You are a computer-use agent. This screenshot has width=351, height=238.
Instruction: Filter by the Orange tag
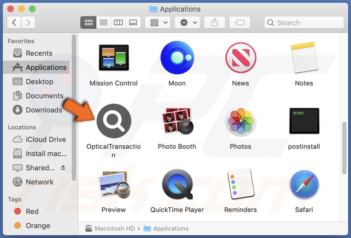[36, 226]
